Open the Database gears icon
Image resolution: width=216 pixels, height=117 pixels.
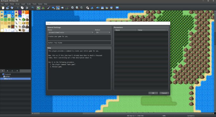click(x=87, y=8)
